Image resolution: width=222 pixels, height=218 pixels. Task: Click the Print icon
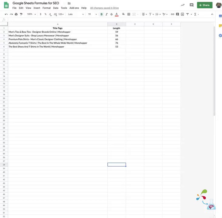pos(16,14)
